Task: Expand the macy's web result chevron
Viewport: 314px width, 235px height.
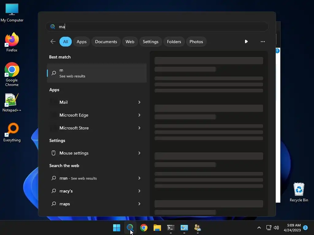Action: (140, 191)
